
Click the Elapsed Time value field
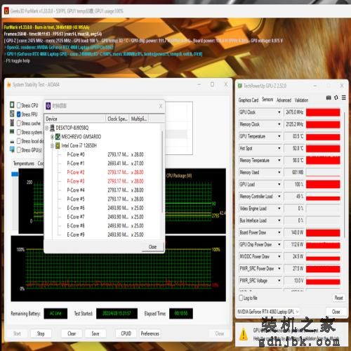coord(181,314)
